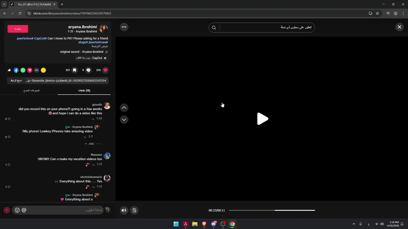The height and width of the screenshot is (229, 408).
Task: Post comment using the up-arrow send button
Action: (x=7, y=210)
